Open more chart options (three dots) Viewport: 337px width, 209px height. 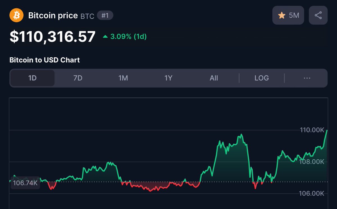[307, 78]
